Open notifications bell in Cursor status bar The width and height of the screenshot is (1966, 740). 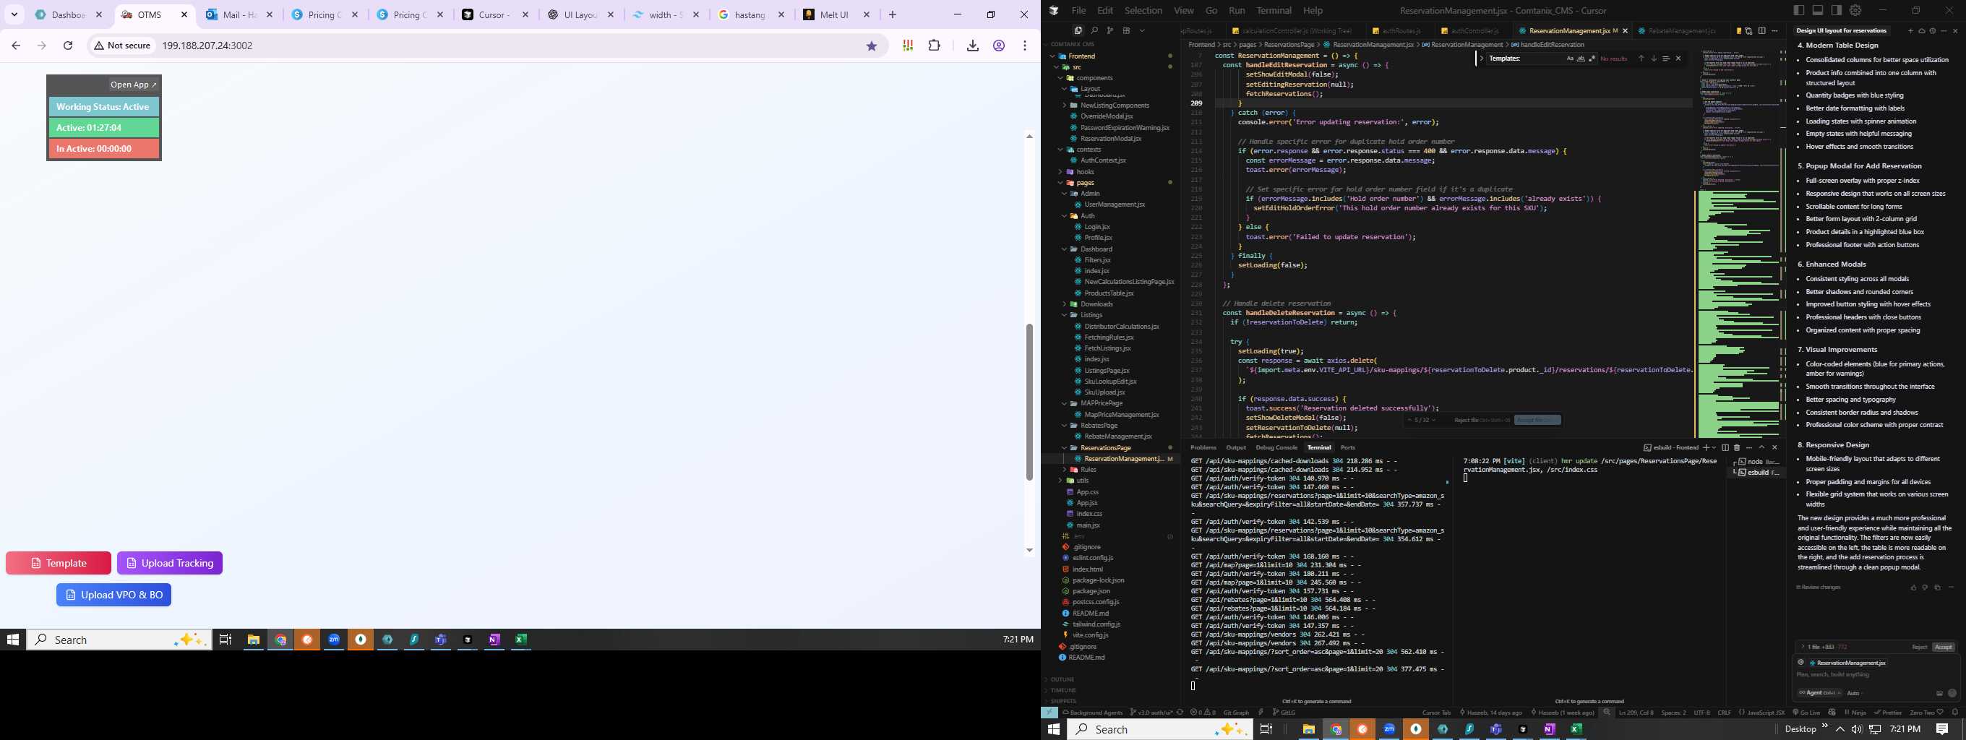click(x=1954, y=713)
